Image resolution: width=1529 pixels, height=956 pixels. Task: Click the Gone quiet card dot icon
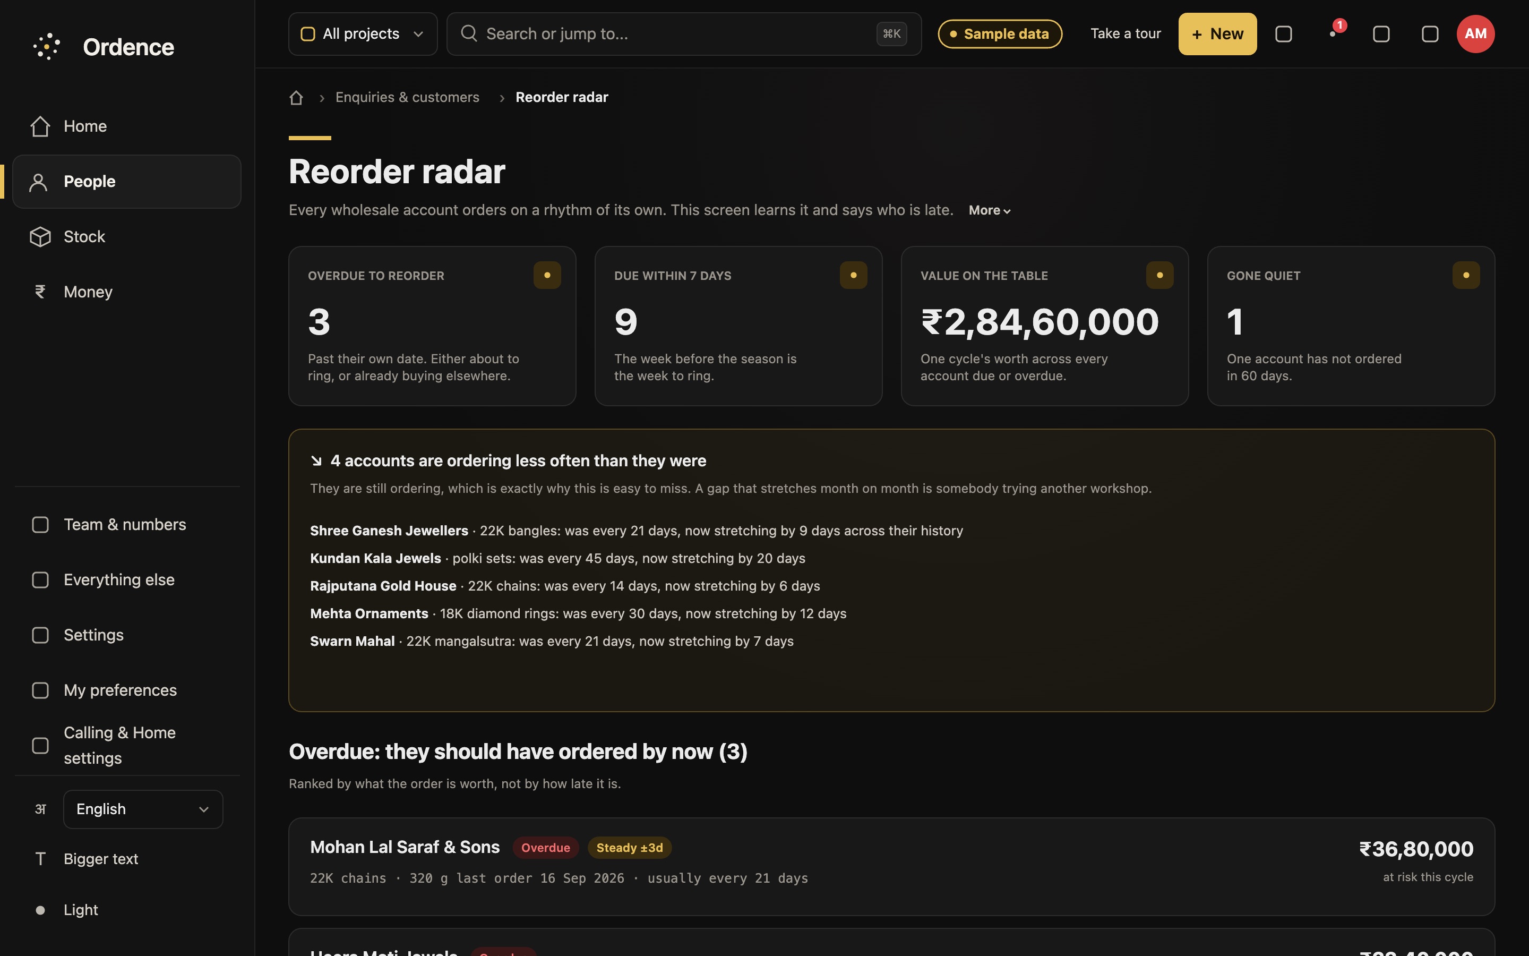(1466, 275)
